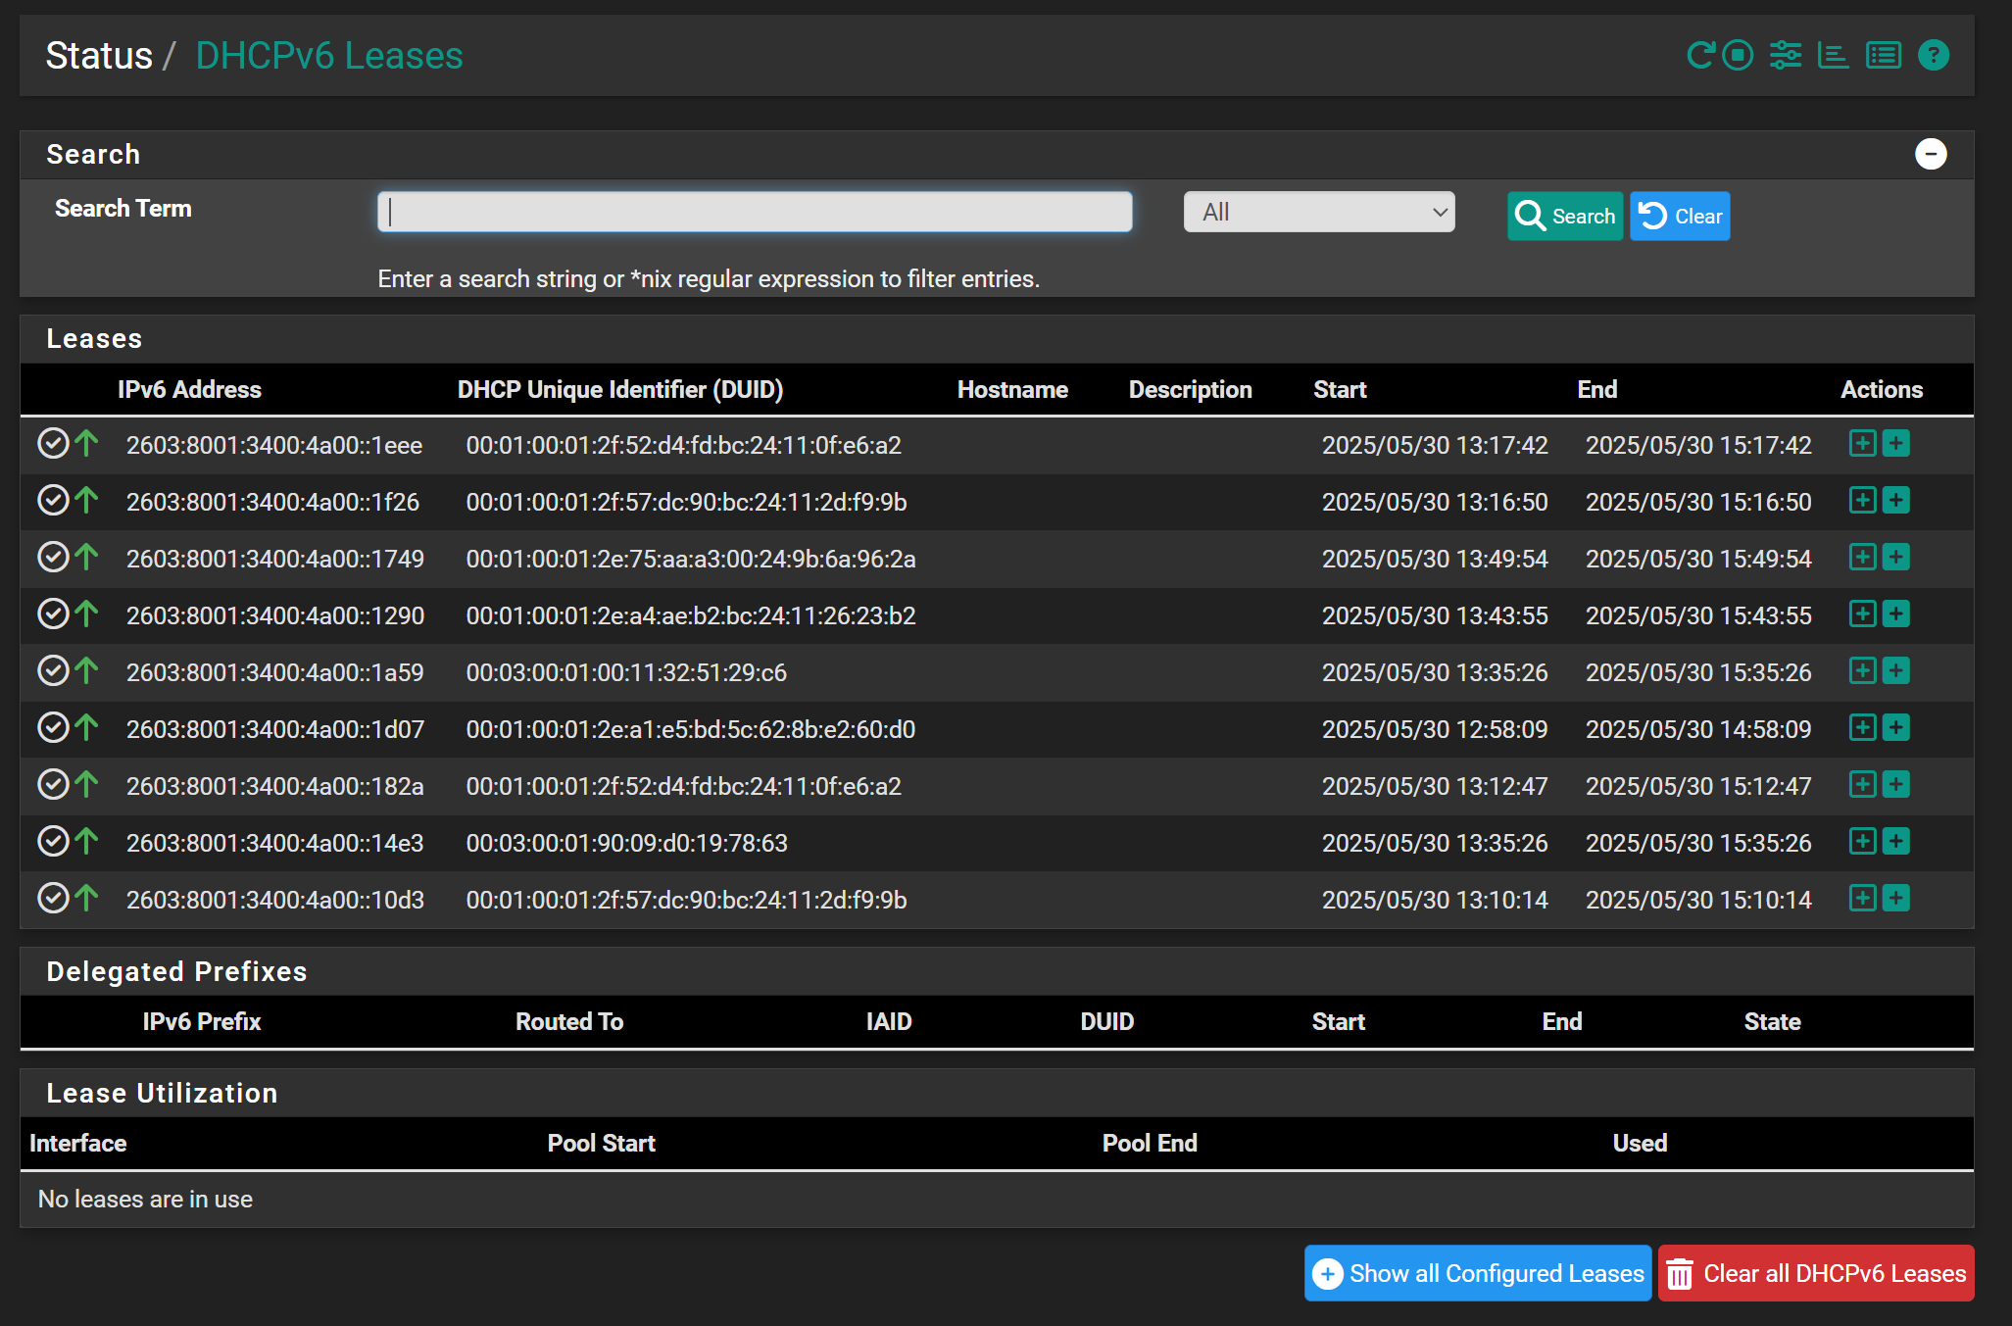Open the All filter dropdown

(1319, 212)
